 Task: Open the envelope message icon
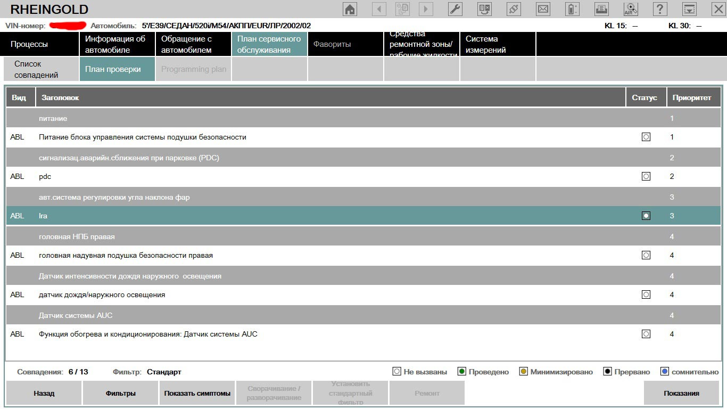point(543,9)
